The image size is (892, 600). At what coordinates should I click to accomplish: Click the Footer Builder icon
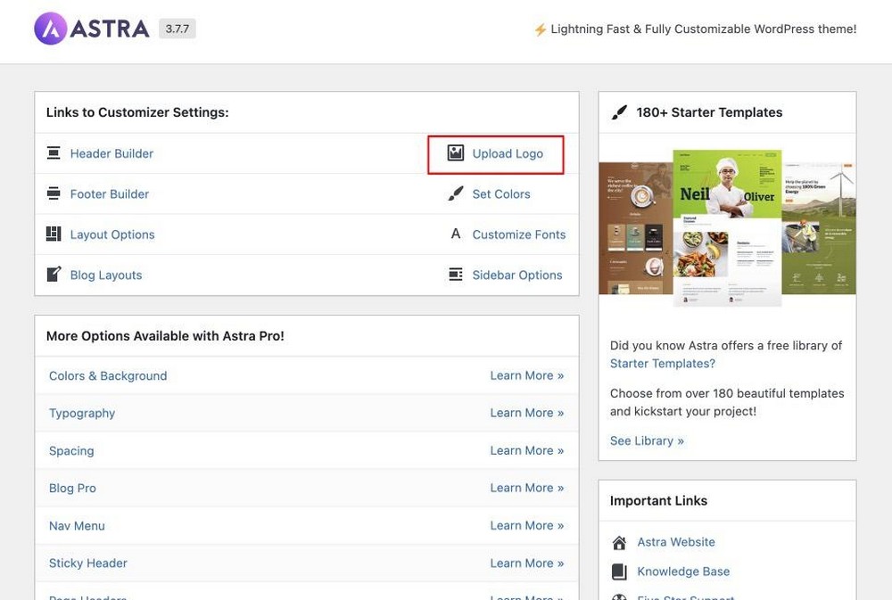pos(54,193)
